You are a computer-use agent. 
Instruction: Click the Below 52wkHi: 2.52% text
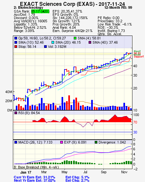30,27
